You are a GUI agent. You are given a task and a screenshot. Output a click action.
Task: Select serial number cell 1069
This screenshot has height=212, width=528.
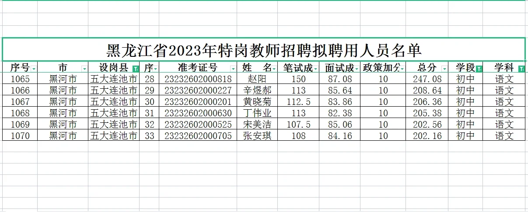click(x=20, y=125)
